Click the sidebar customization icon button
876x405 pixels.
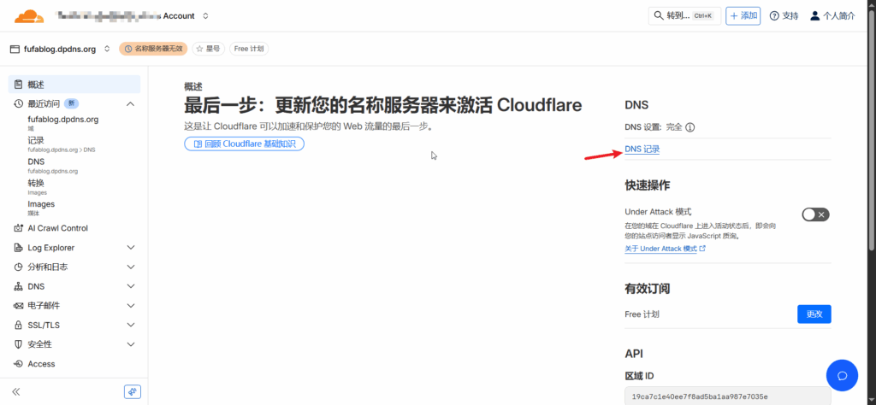pos(132,391)
